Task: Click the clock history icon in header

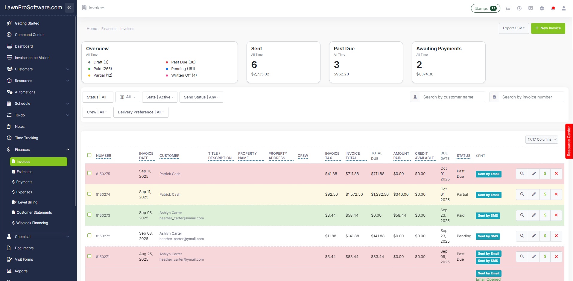Action: (519, 8)
